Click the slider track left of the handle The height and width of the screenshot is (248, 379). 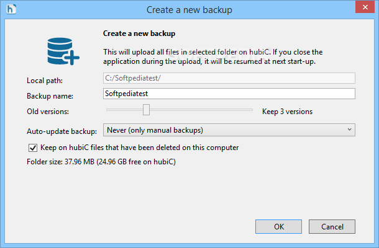(124, 110)
